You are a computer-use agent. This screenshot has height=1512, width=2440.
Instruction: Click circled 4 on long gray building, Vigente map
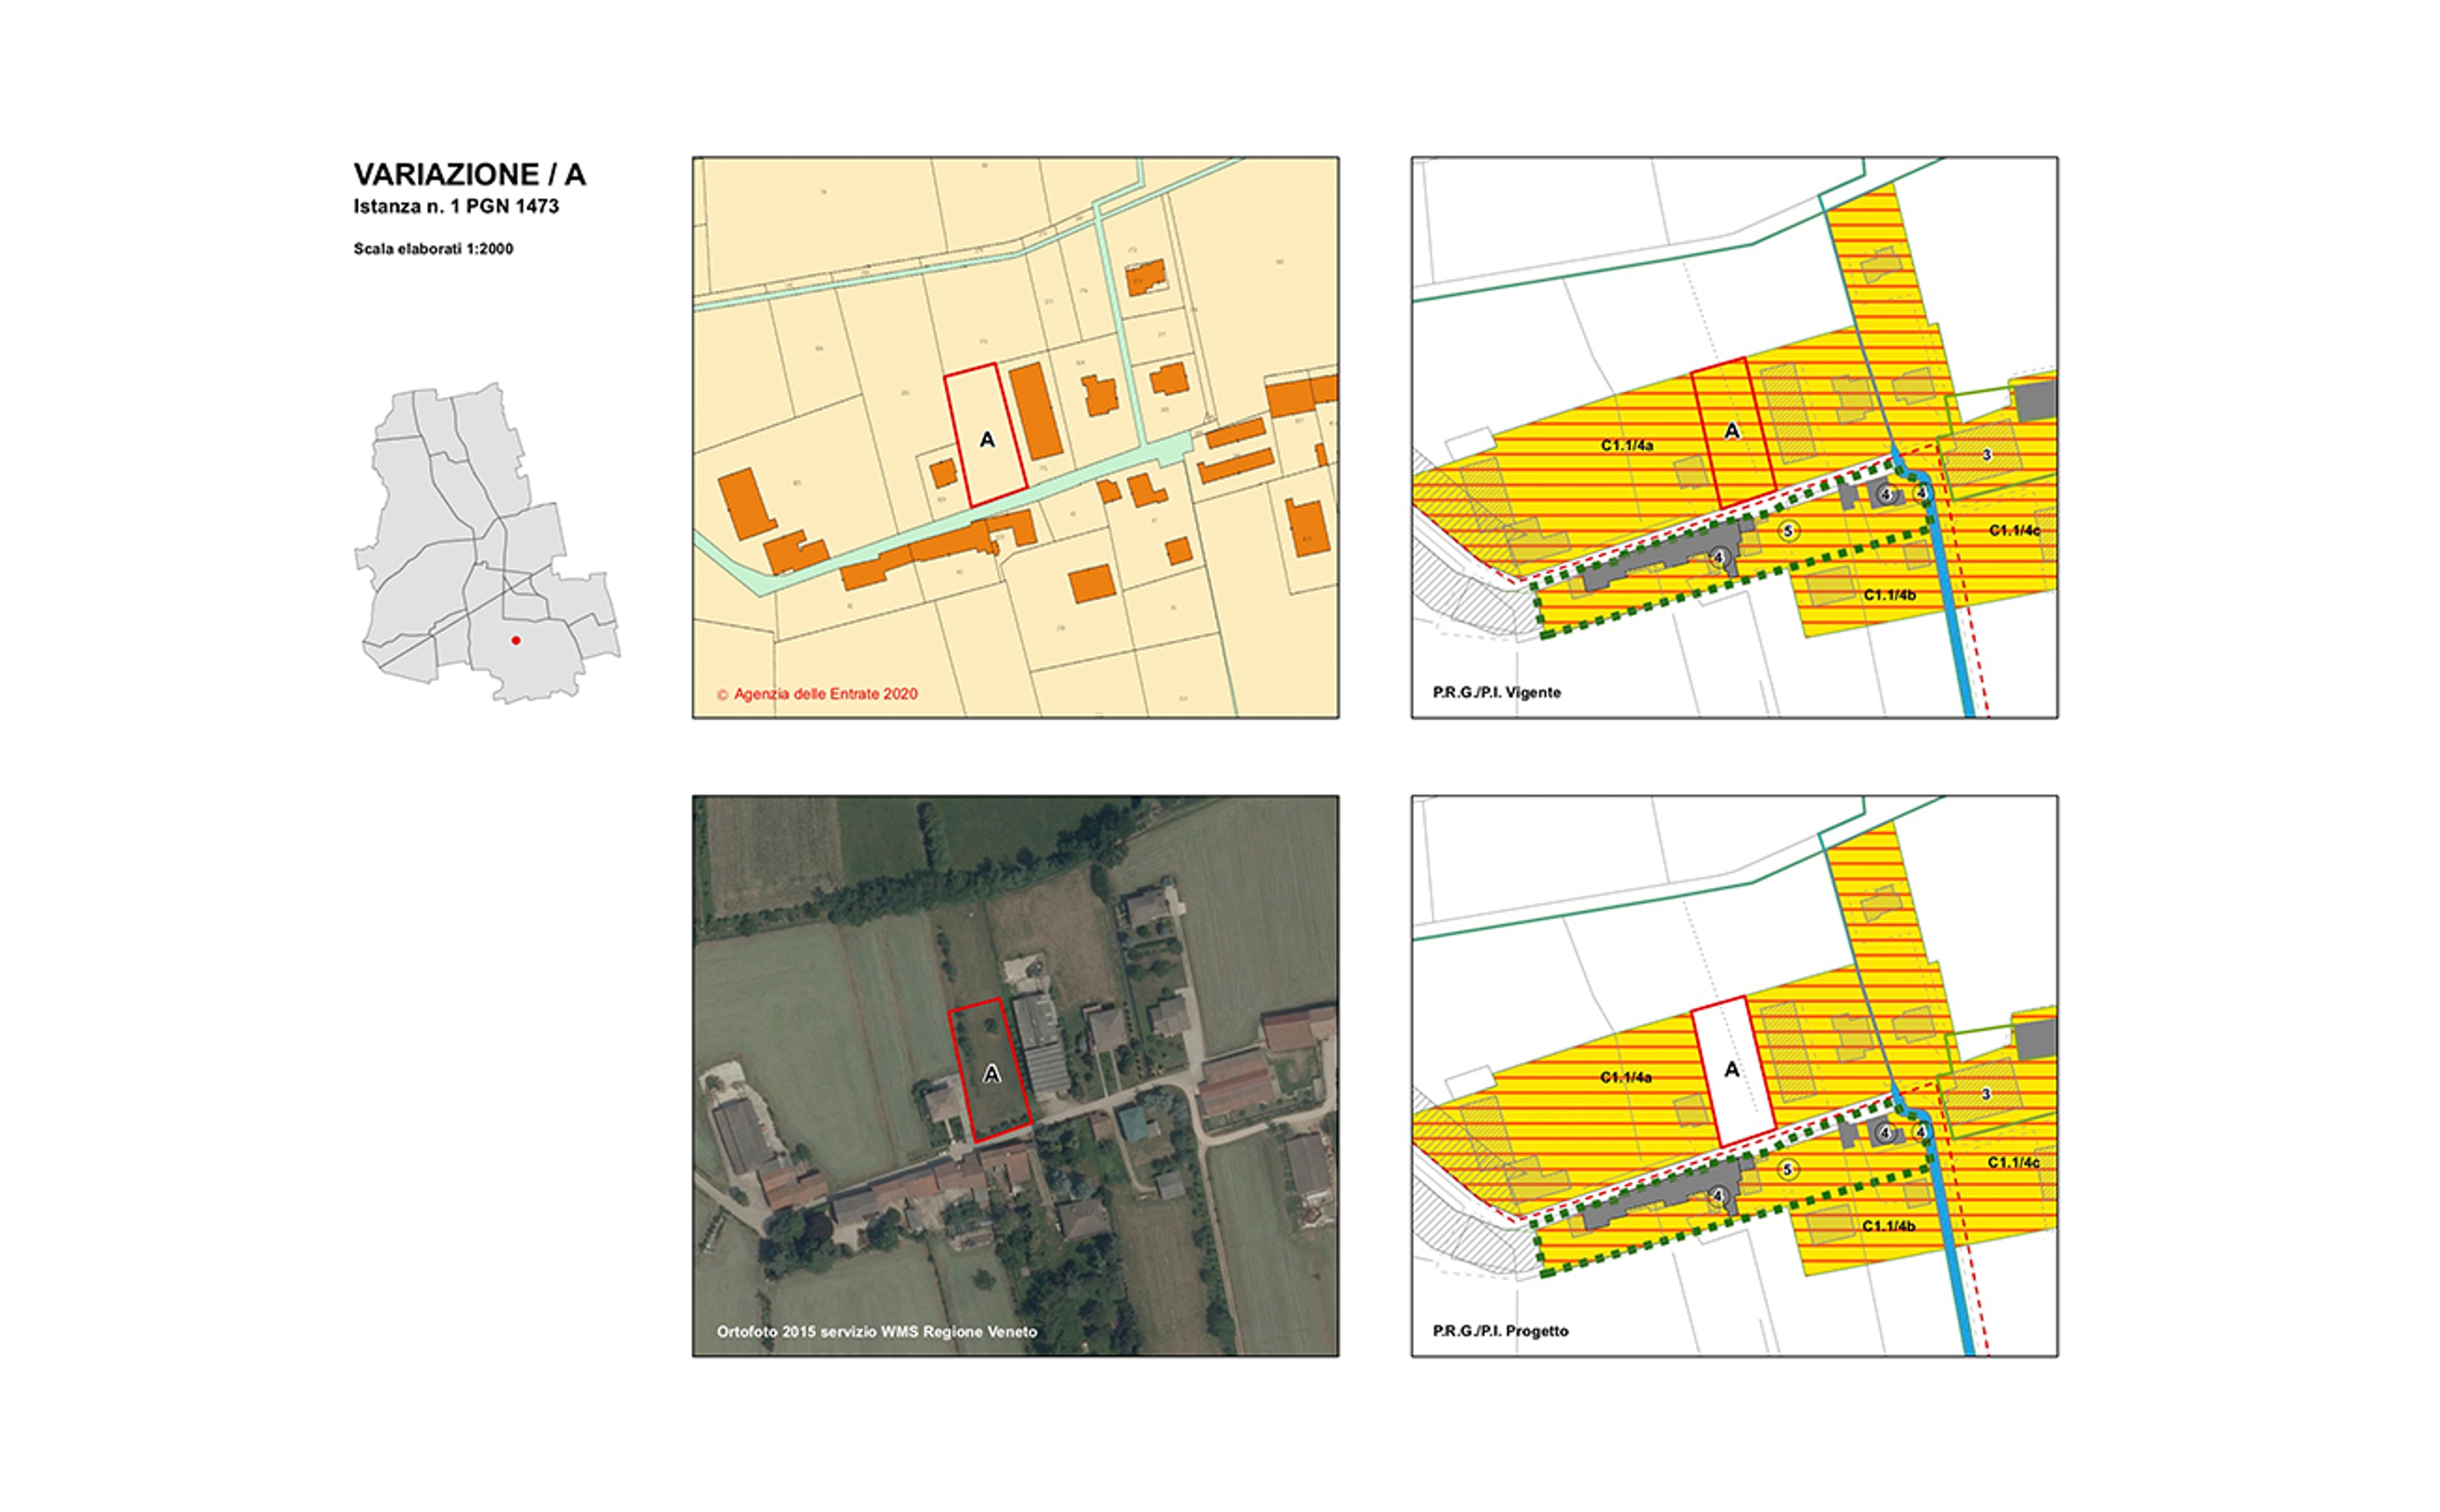[1719, 557]
